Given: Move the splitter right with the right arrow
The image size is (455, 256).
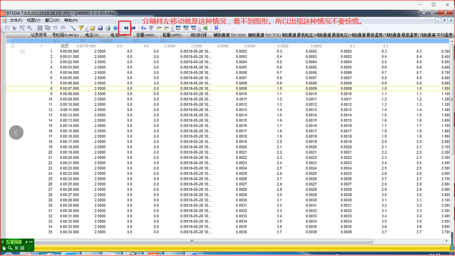Looking at the screenshot, I should click(x=133, y=28).
